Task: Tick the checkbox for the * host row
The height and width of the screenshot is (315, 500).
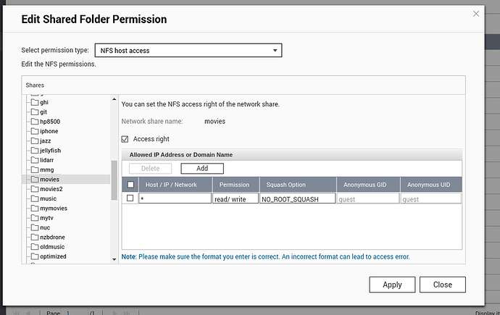Action: [130, 198]
